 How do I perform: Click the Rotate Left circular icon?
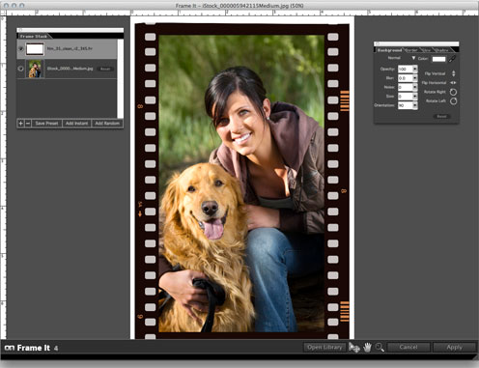[453, 101]
